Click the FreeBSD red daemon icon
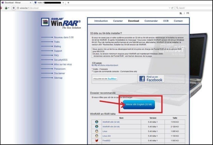 tap(97, 141)
